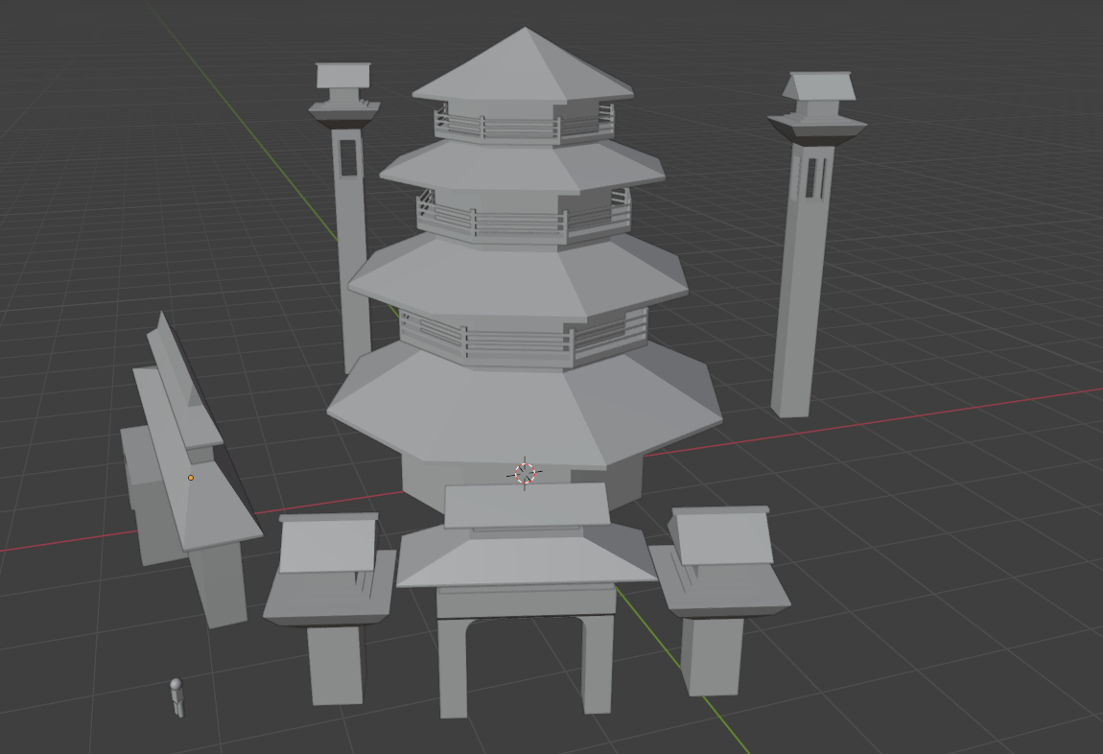Click the window slots on the right tower

[815, 178]
